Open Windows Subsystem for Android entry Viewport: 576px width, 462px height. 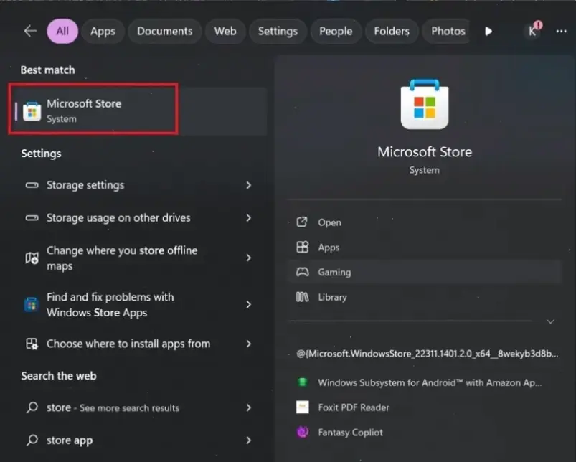[x=429, y=382]
